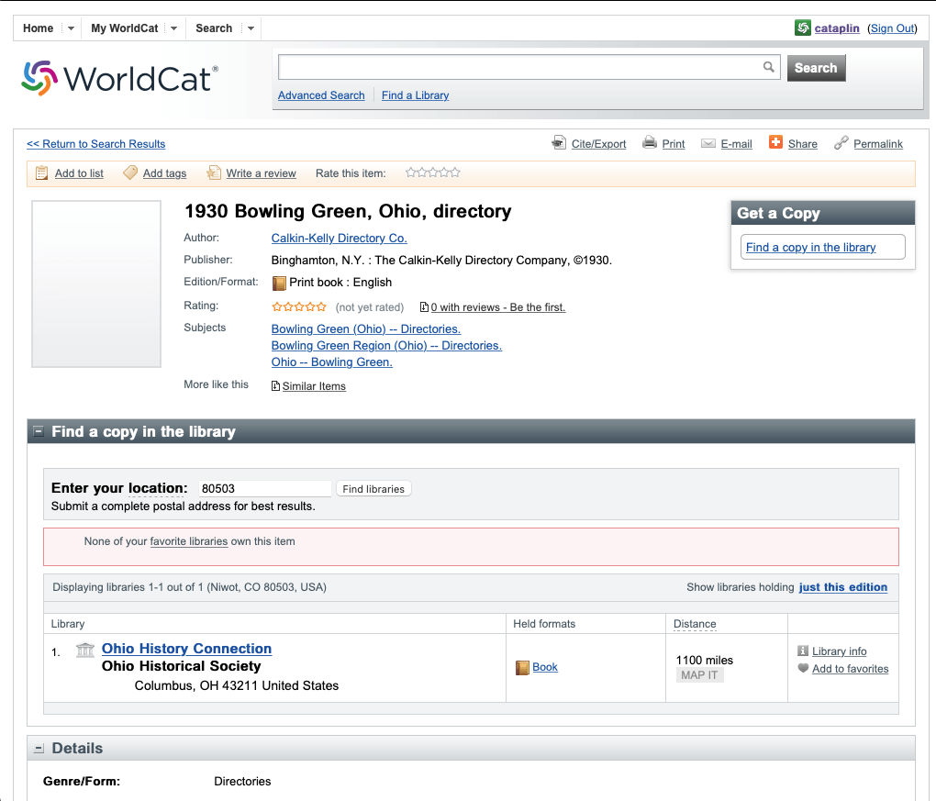Click the Add tags label icon
The width and height of the screenshot is (936, 801).
[130, 172]
